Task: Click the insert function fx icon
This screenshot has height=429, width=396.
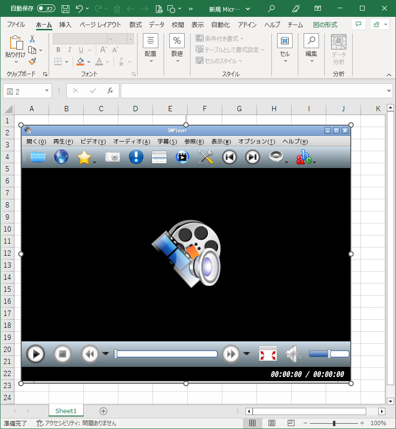Action: coord(110,91)
